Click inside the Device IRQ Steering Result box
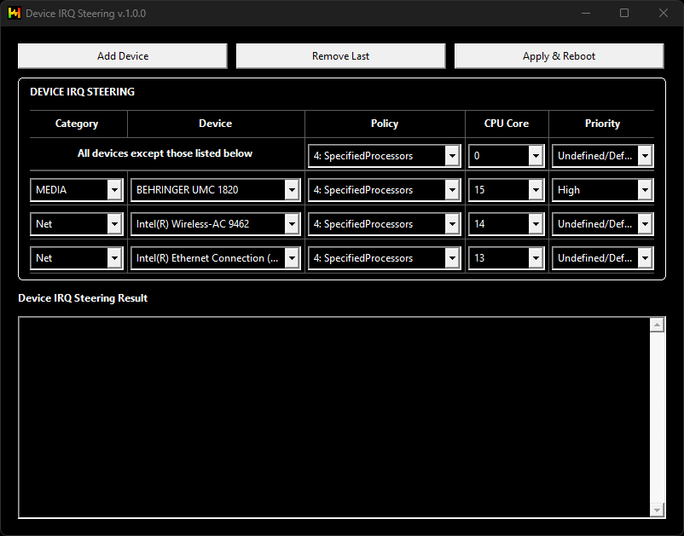This screenshot has height=536, width=684. [334, 418]
